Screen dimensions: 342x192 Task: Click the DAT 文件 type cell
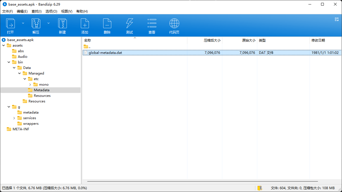[266, 52]
